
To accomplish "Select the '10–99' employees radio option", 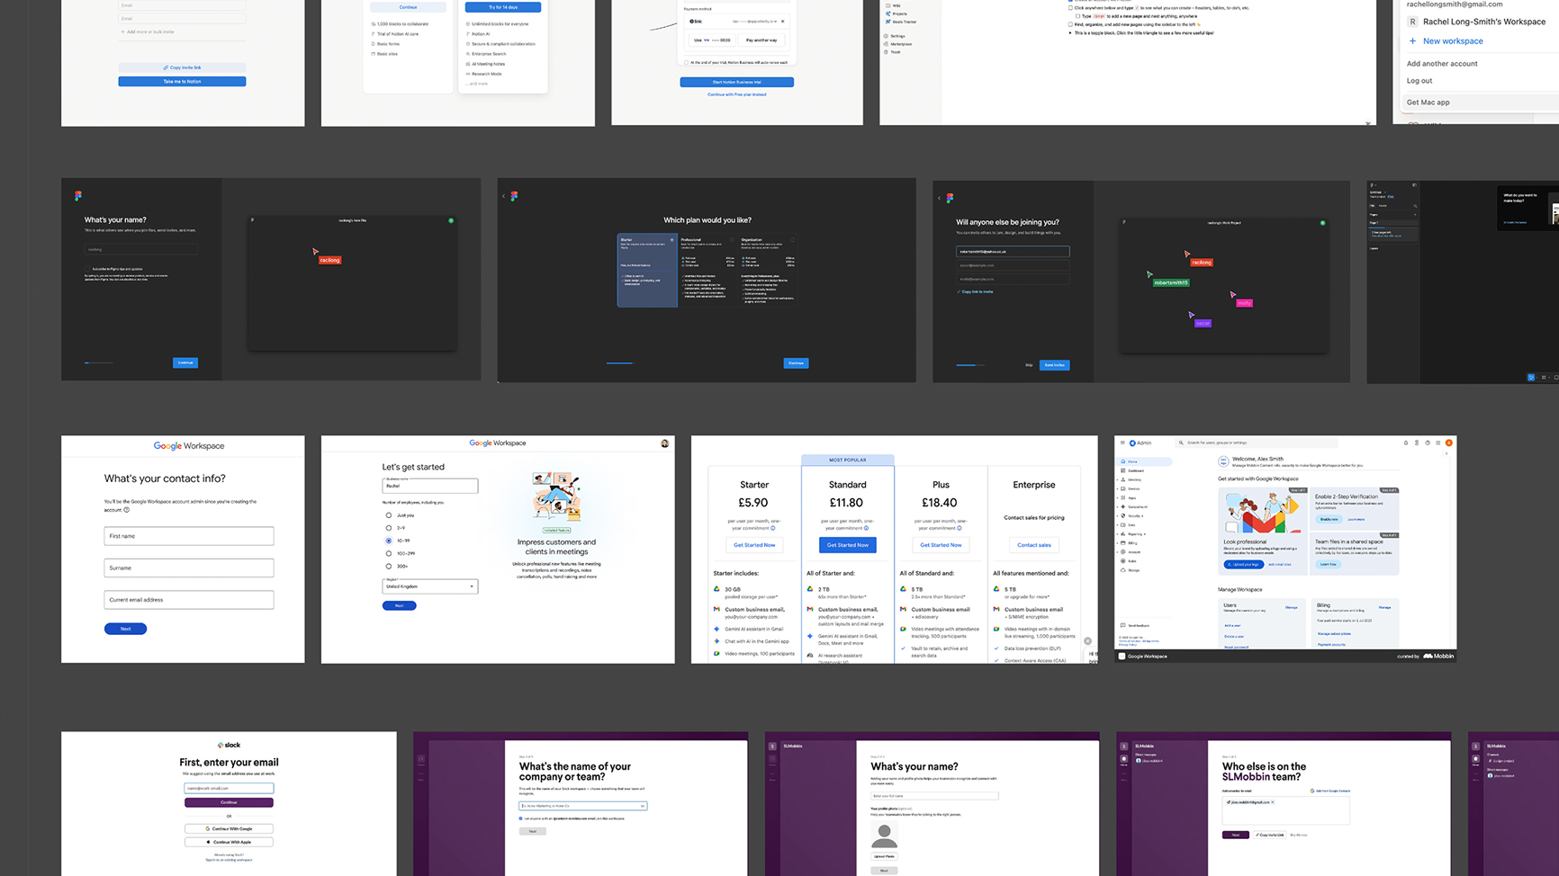I will point(389,541).
